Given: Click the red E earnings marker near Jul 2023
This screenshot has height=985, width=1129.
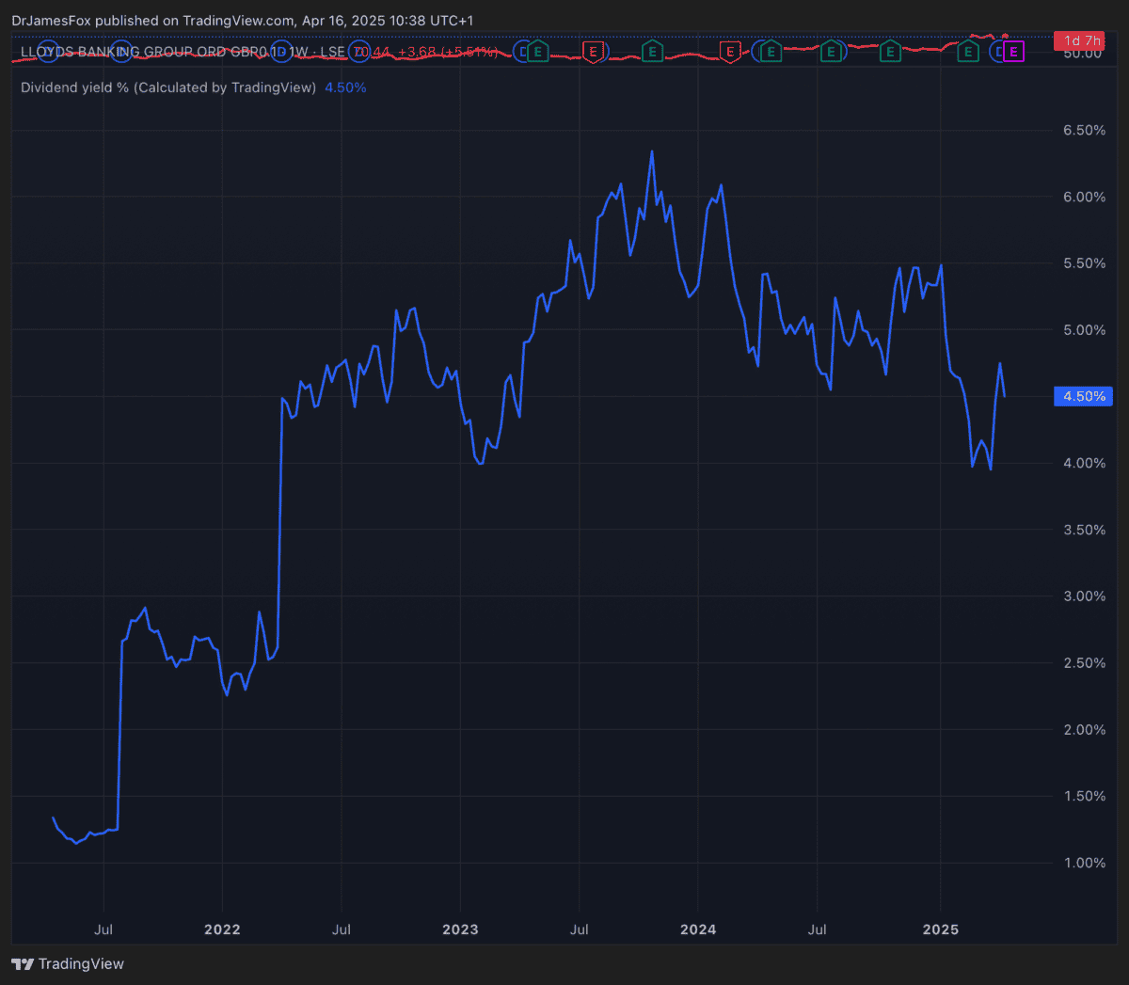Looking at the screenshot, I should (x=593, y=52).
